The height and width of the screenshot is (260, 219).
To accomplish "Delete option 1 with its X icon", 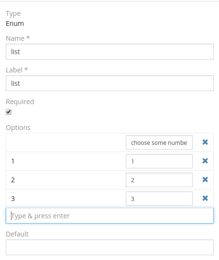I will pos(205,161).
